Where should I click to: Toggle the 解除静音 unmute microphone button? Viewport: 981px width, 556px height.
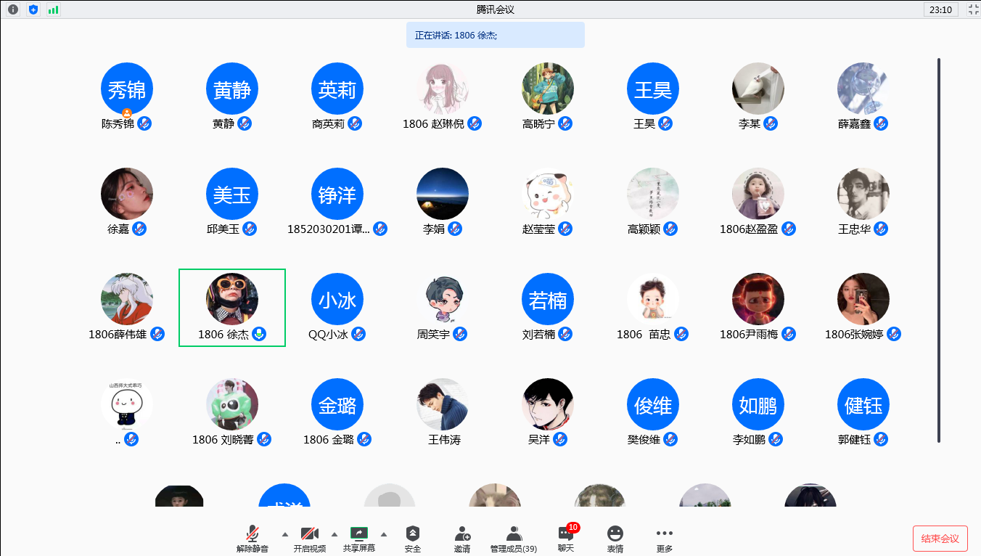(x=253, y=538)
